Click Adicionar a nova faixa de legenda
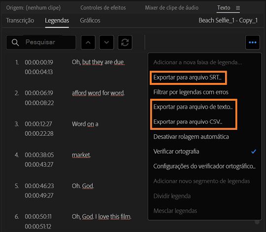Image resolution: width=266 pixels, height=232 pixels. (198, 62)
